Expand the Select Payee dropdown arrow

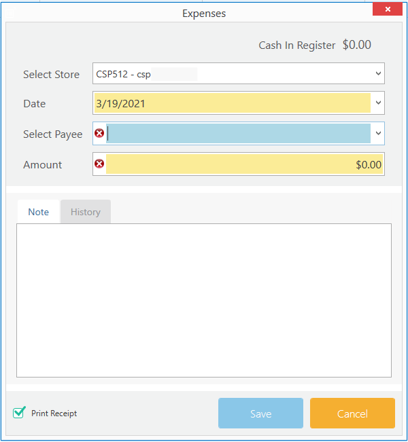tap(378, 133)
